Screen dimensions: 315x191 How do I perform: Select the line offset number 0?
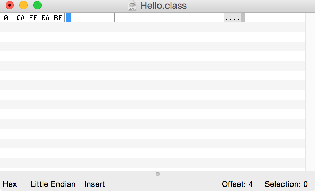6,18
